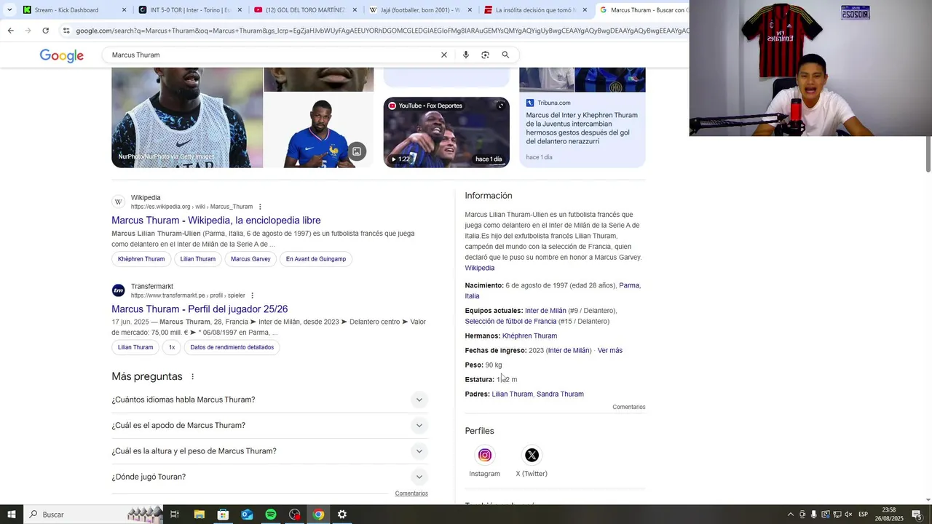
Task: Click En Avant de Guingamp chip
Action: (316, 259)
